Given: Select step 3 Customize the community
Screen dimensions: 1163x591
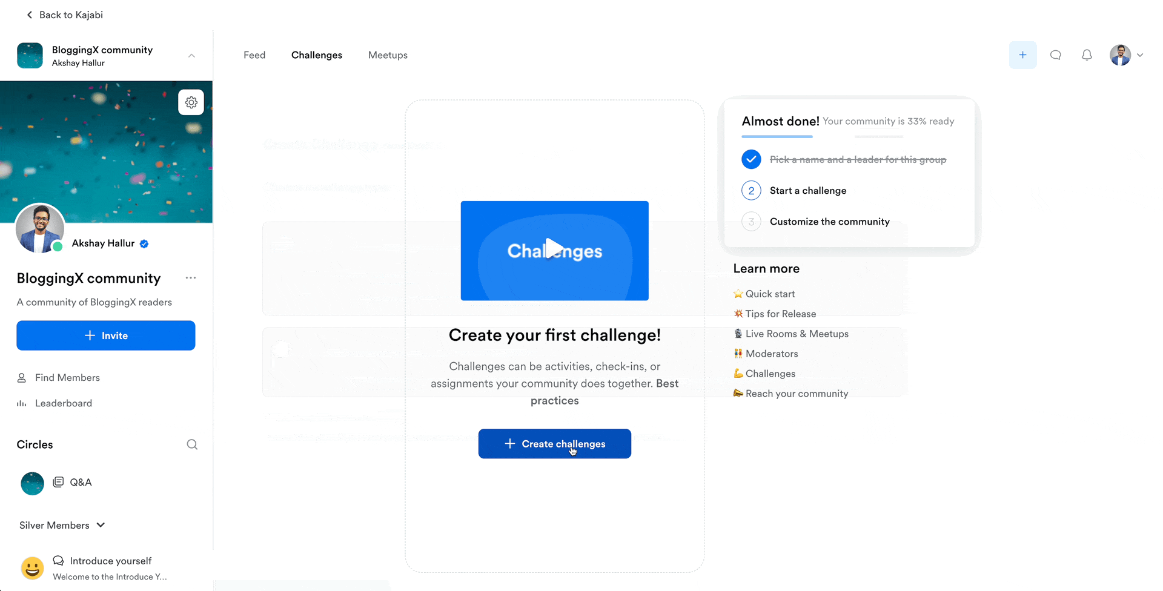Looking at the screenshot, I should (x=829, y=222).
